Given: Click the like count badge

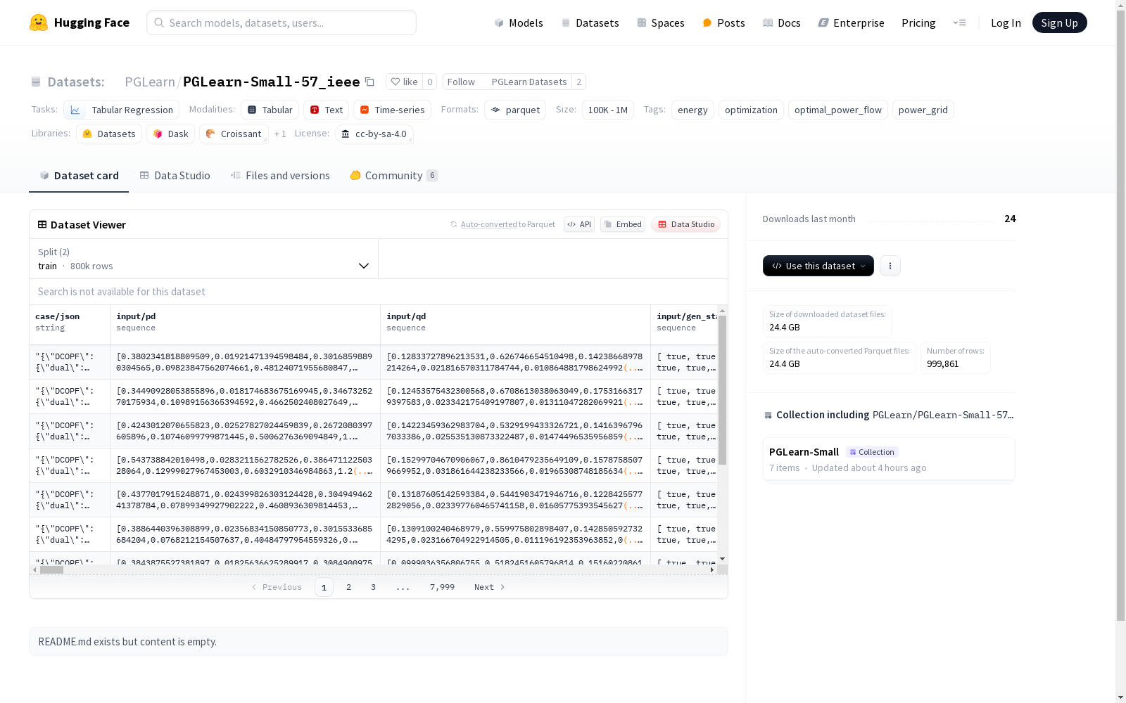Looking at the screenshot, I should tap(430, 82).
